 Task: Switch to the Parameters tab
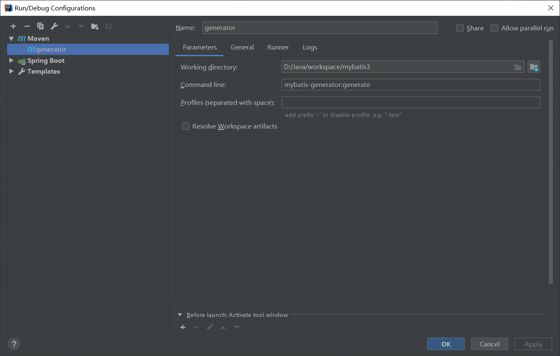200,47
